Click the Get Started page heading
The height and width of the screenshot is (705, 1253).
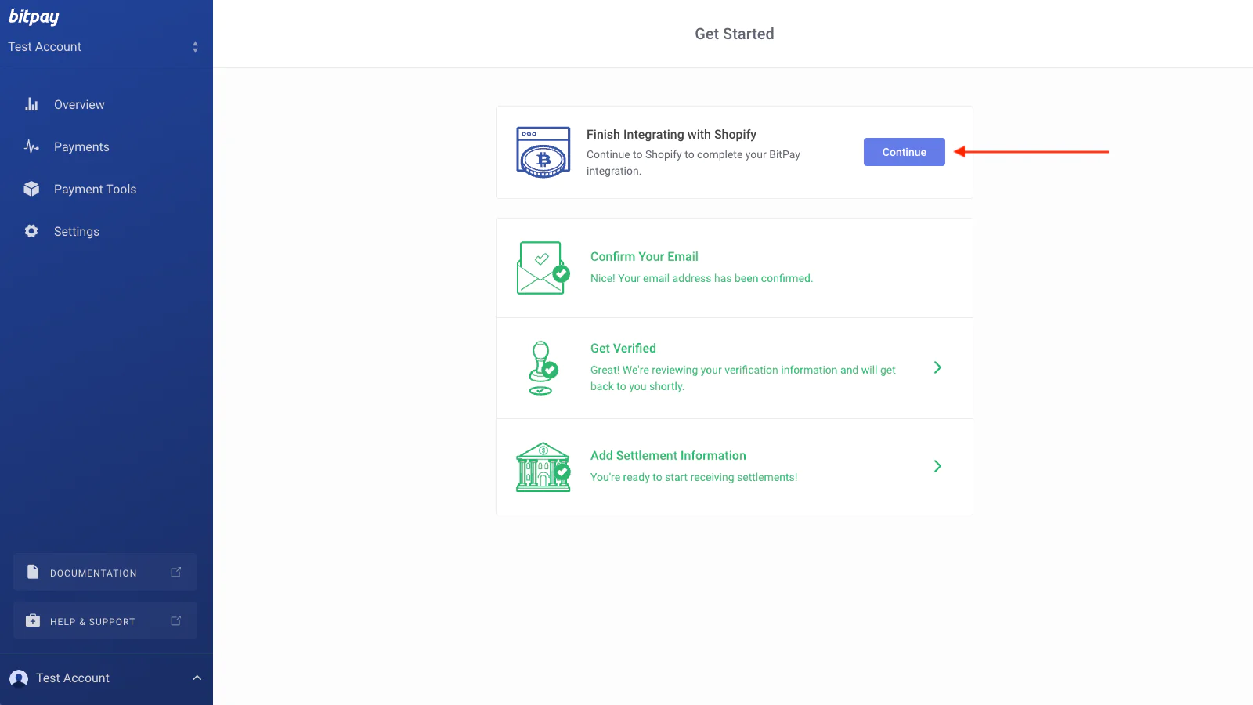click(x=735, y=34)
